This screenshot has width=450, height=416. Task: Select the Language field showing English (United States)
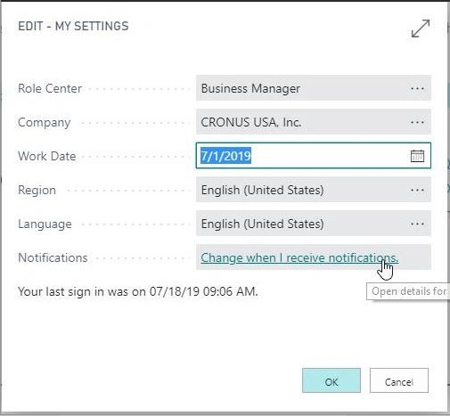(314, 224)
